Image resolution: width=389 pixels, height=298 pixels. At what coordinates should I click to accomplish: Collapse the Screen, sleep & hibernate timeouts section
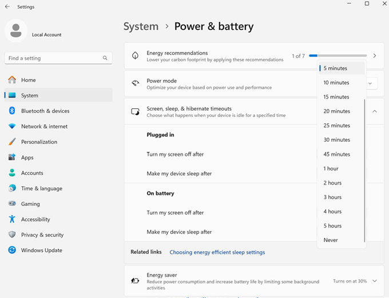pos(375,111)
